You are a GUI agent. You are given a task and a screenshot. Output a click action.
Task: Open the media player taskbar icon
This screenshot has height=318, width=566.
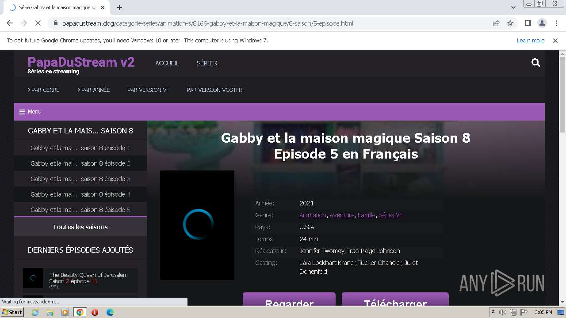tap(65, 312)
